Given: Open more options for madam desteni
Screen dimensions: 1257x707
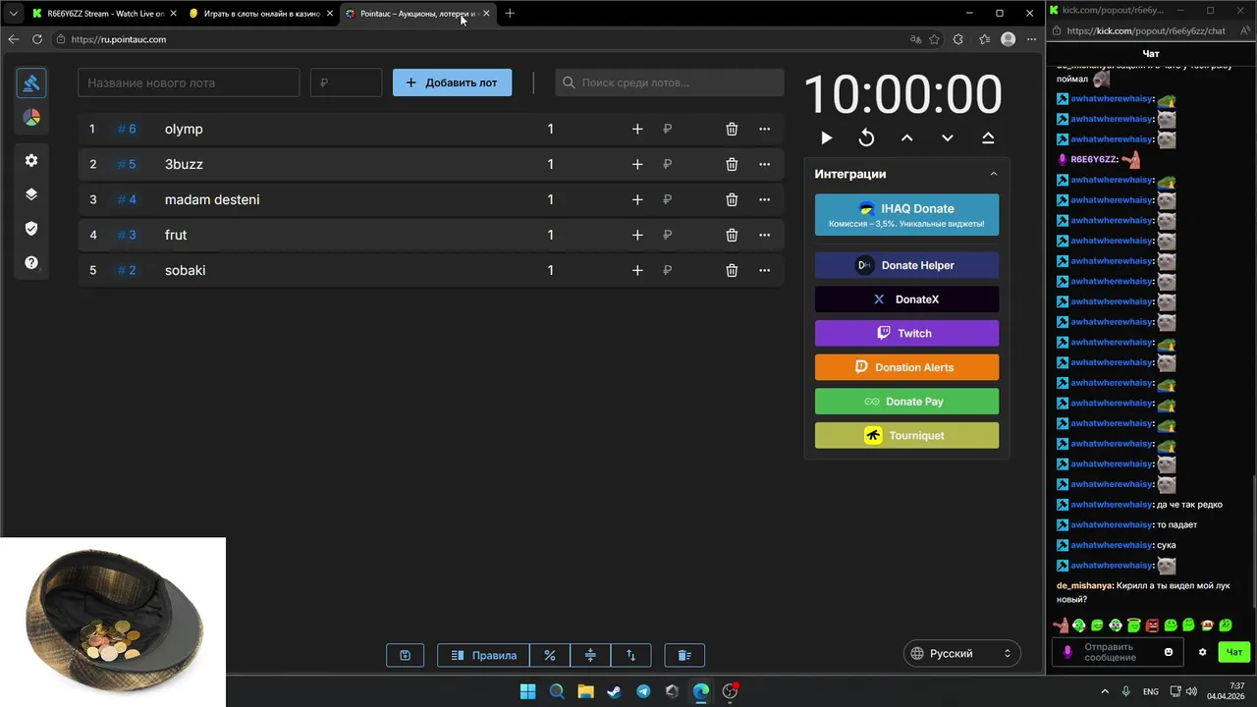Looking at the screenshot, I should (764, 199).
